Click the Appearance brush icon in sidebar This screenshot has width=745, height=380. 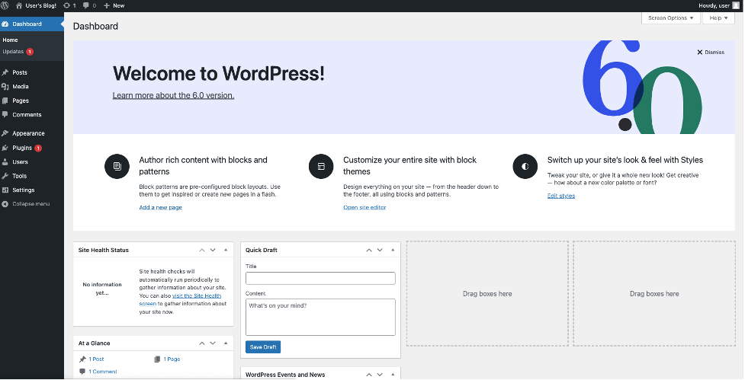(5, 133)
